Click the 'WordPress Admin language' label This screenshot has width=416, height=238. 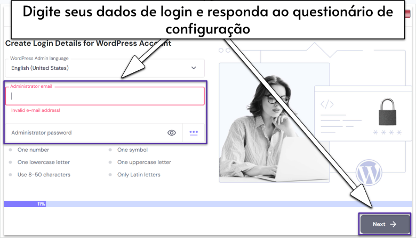click(x=39, y=58)
